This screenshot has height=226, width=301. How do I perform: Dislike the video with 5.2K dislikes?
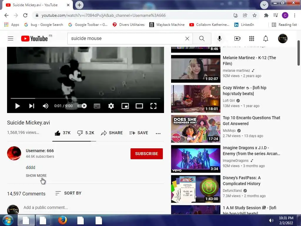[x=86, y=133]
